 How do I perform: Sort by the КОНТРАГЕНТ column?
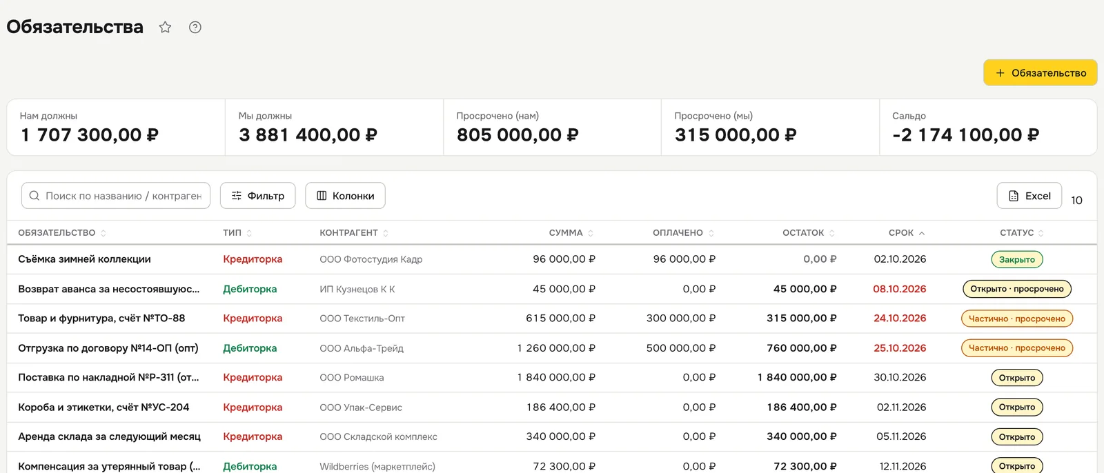[354, 233]
